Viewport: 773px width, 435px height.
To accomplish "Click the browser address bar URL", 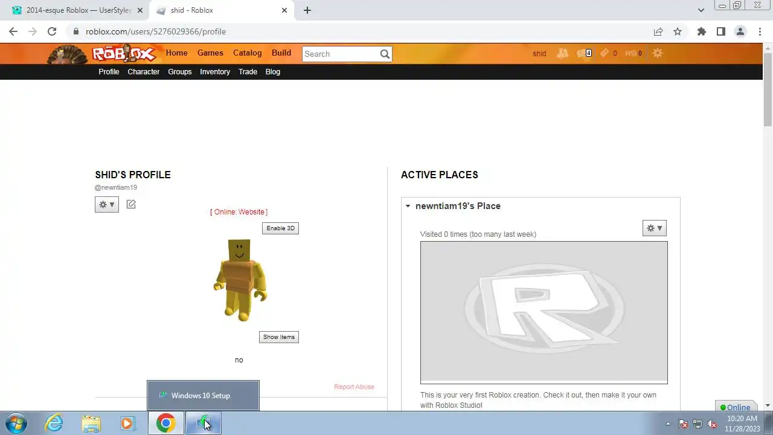I will coord(156,31).
